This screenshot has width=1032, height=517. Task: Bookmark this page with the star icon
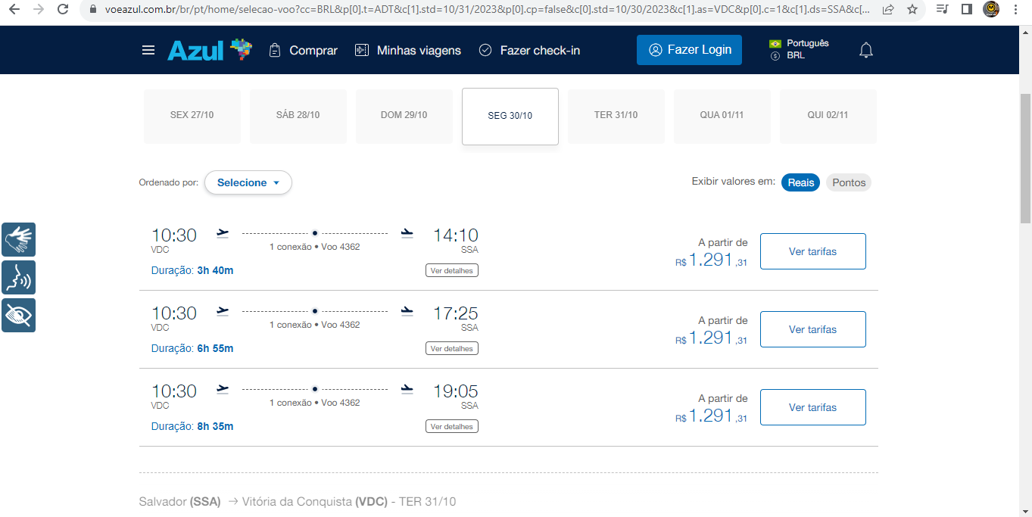pyautogui.click(x=912, y=10)
